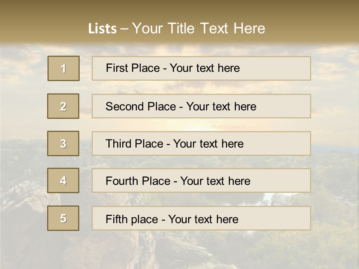Click 'Your Title Text Here' in the title
Image resolution: width=359 pixels, height=269 pixels.
[199, 28]
